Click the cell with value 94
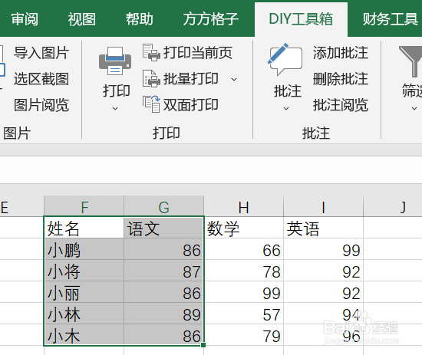 [x=323, y=314]
